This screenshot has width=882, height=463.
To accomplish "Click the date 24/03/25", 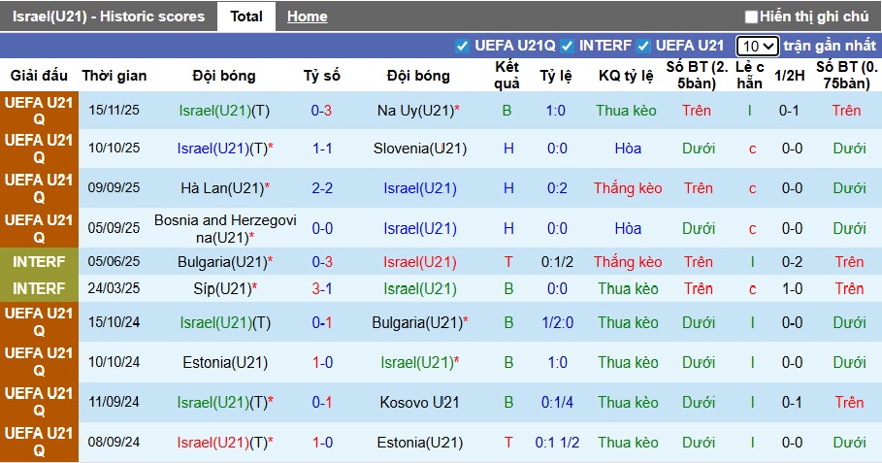I will (x=114, y=288).
